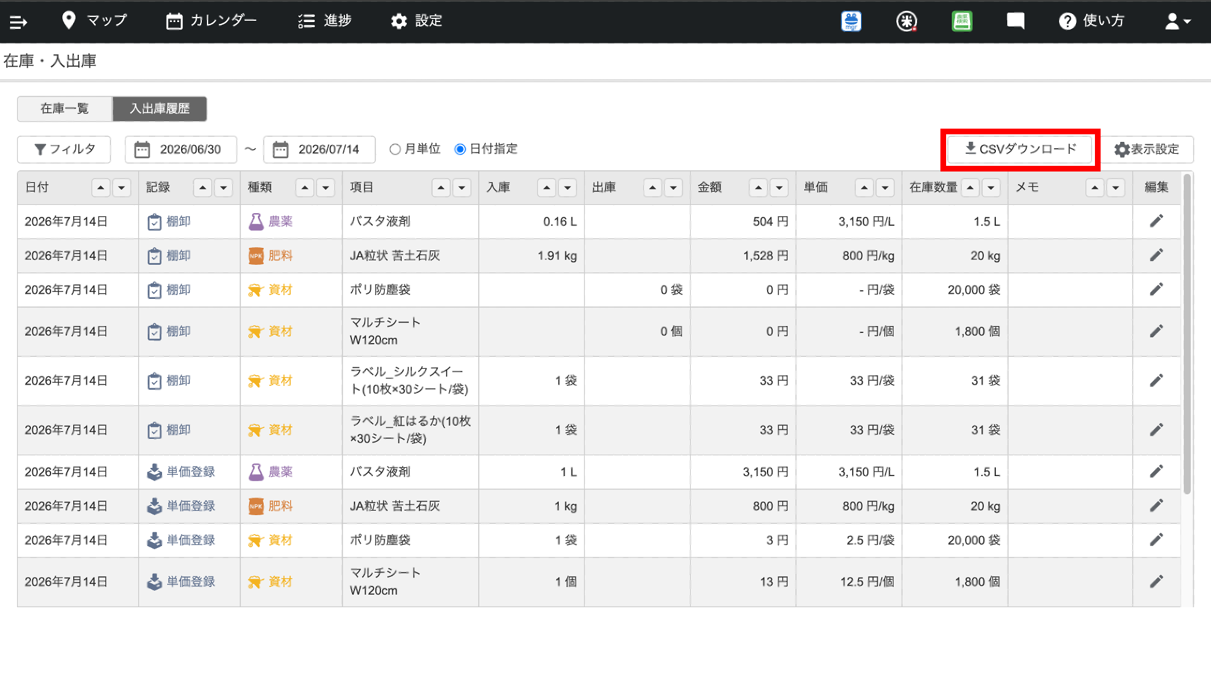Sort 日付 column ascending
This screenshot has width=1211, height=681.
pos(101,187)
